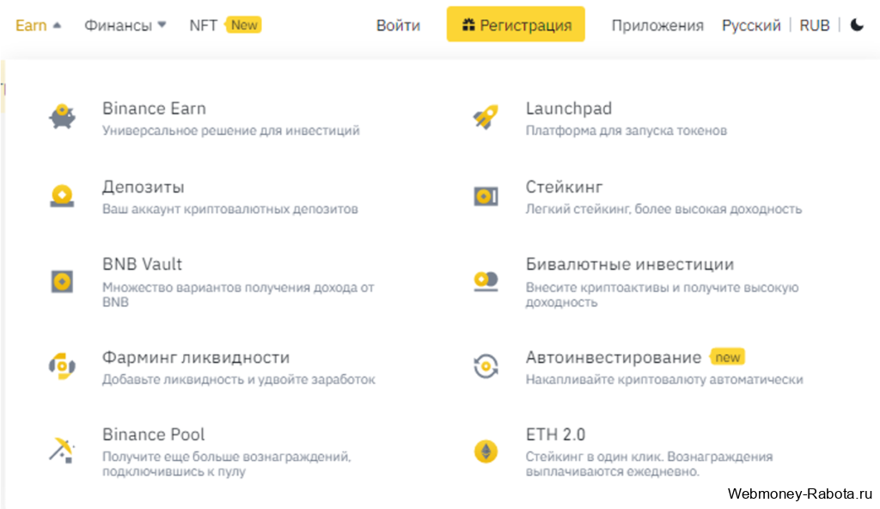Select BNB Vault title
The height and width of the screenshot is (509, 880).
point(142,264)
